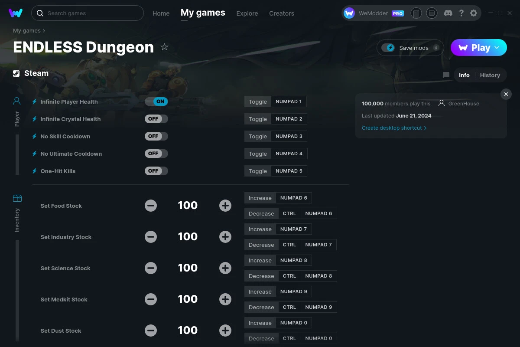
Task: Click the WeModder profile avatar icon
Action: [349, 13]
